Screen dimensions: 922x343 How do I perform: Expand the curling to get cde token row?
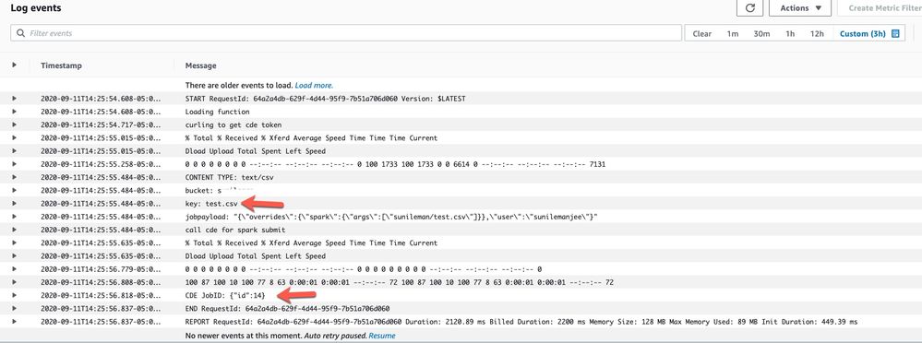tap(14, 124)
